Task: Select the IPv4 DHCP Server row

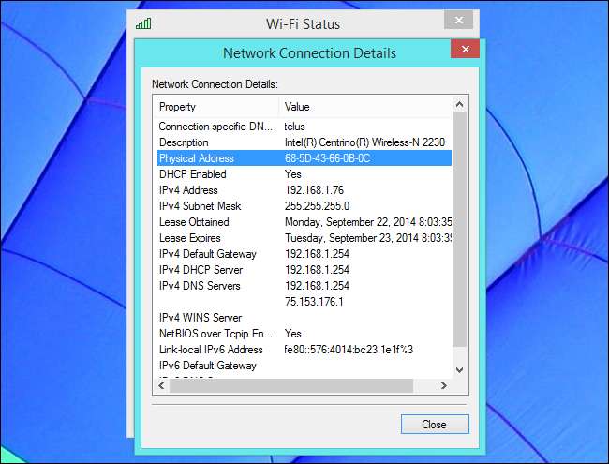Action: point(304,270)
